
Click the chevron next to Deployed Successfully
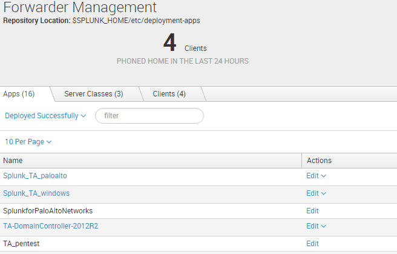(84, 116)
